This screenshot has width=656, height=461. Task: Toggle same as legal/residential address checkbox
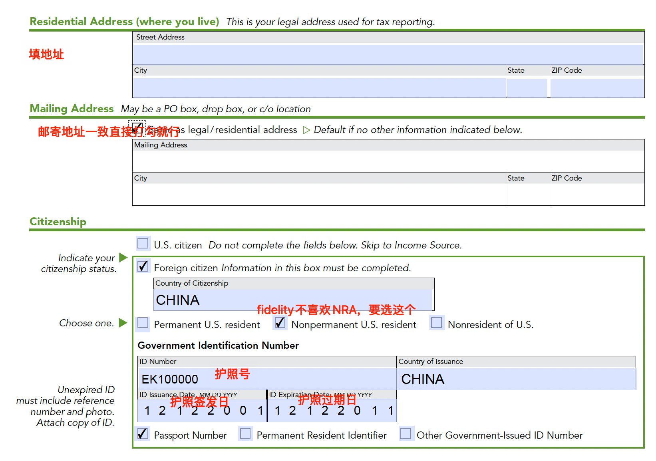[x=137, y=128]
